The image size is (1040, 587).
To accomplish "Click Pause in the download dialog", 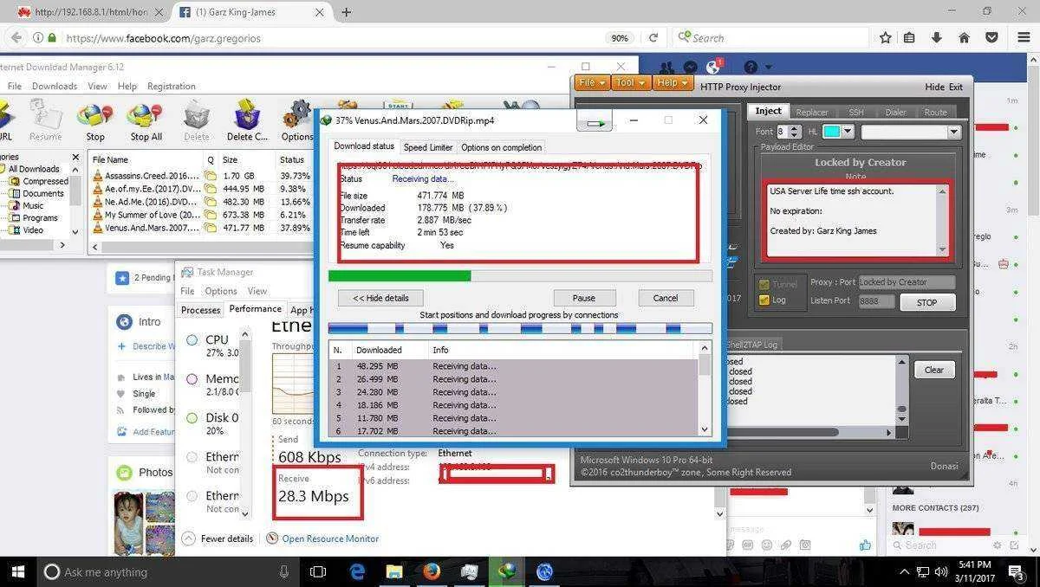I will point(584,298).
